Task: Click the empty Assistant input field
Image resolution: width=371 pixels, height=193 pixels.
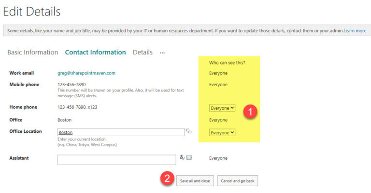Action: (116, 160)
